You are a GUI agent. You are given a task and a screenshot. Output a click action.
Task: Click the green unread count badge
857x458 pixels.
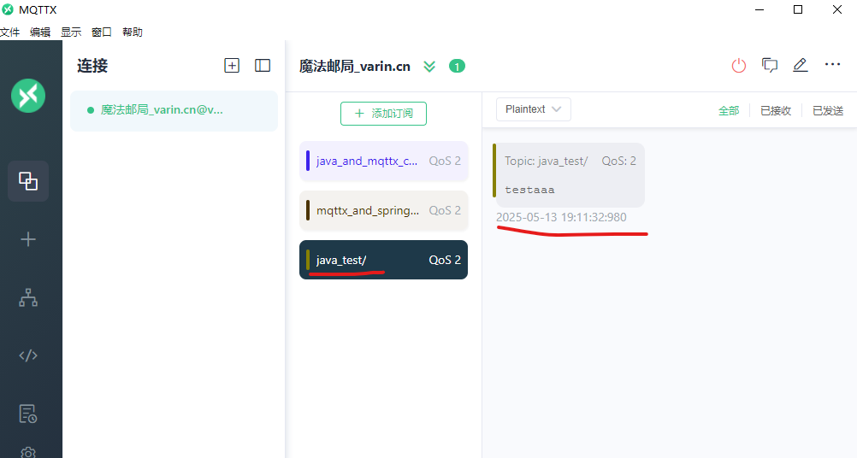pyautogui.click(x=457, y=66)
